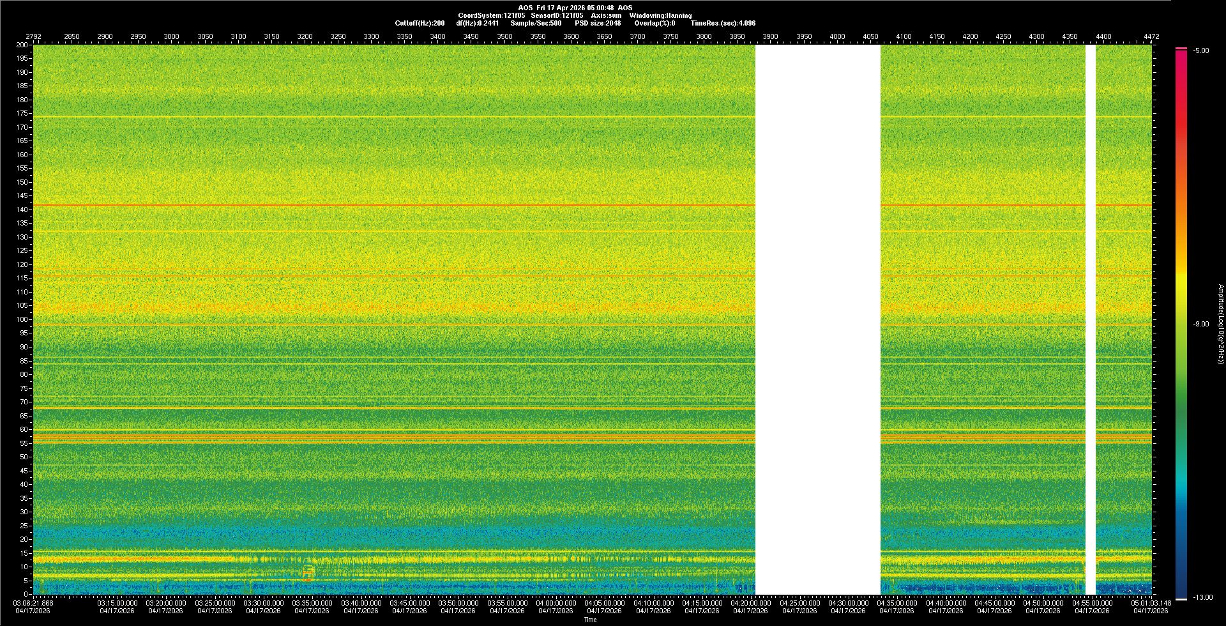The height and width of the screenshot is (626, 1226).
Task: Select the small orange anomaly near 03:35
Action: click(308, 572)
